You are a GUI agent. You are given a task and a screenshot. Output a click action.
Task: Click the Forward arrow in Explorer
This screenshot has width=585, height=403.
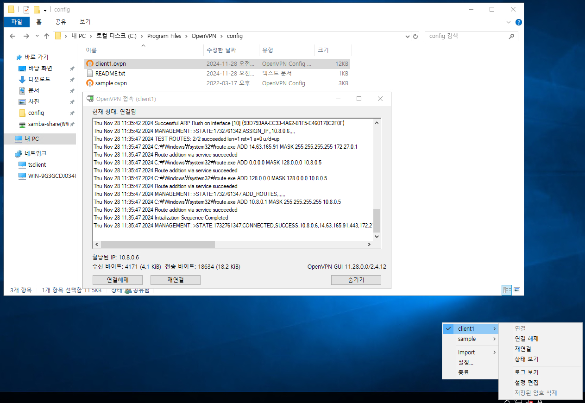point(26,36)
